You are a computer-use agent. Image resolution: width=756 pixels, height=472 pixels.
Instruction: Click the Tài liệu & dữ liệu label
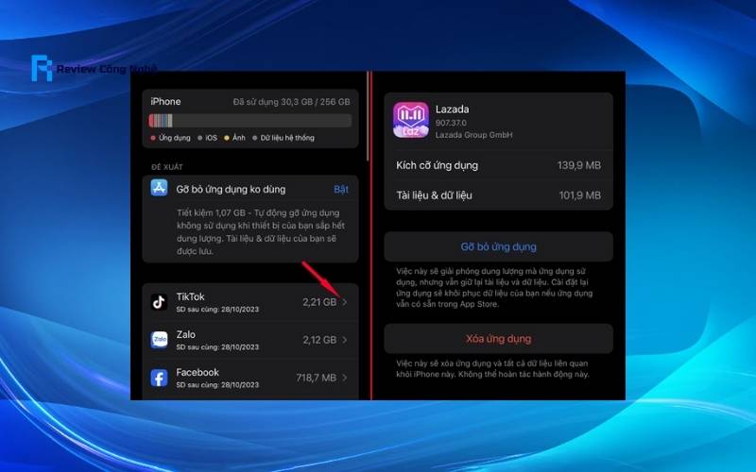tap(434, 195)
